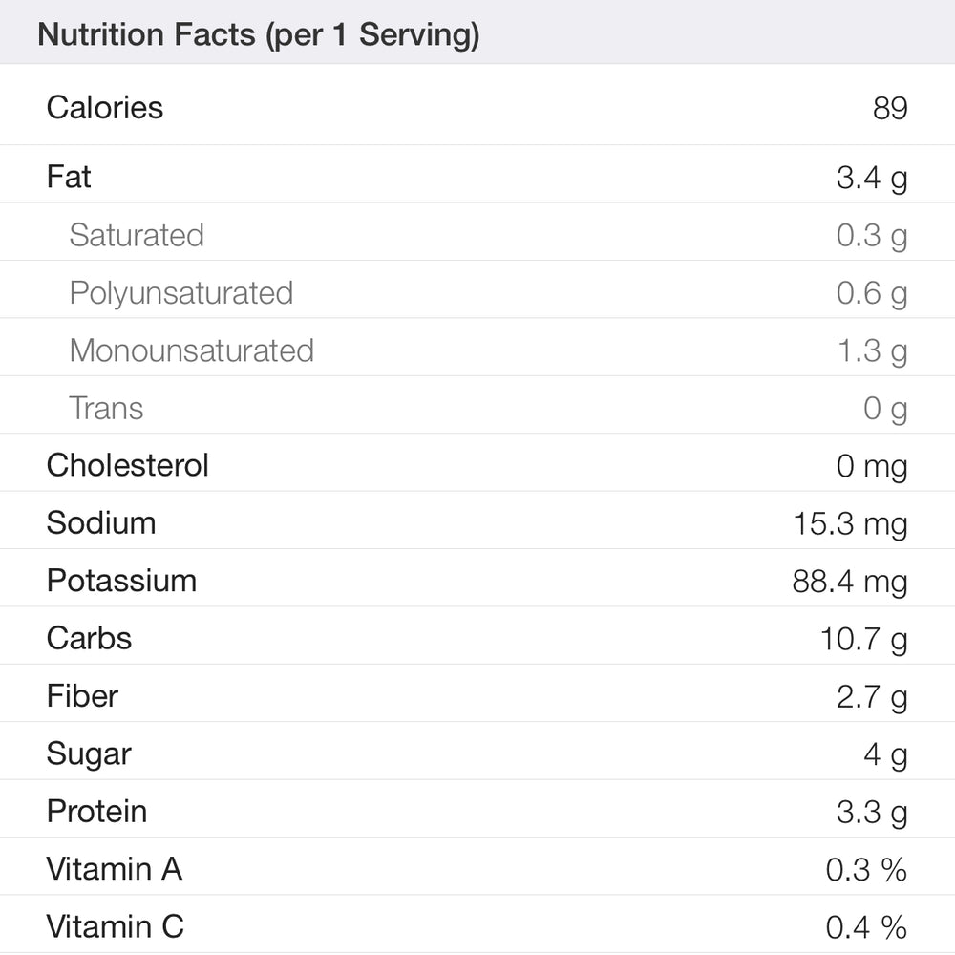This screenshot has width=955, height=955.
Task: Click the Monounsaturated sub-row label
Action: point(192,350)
